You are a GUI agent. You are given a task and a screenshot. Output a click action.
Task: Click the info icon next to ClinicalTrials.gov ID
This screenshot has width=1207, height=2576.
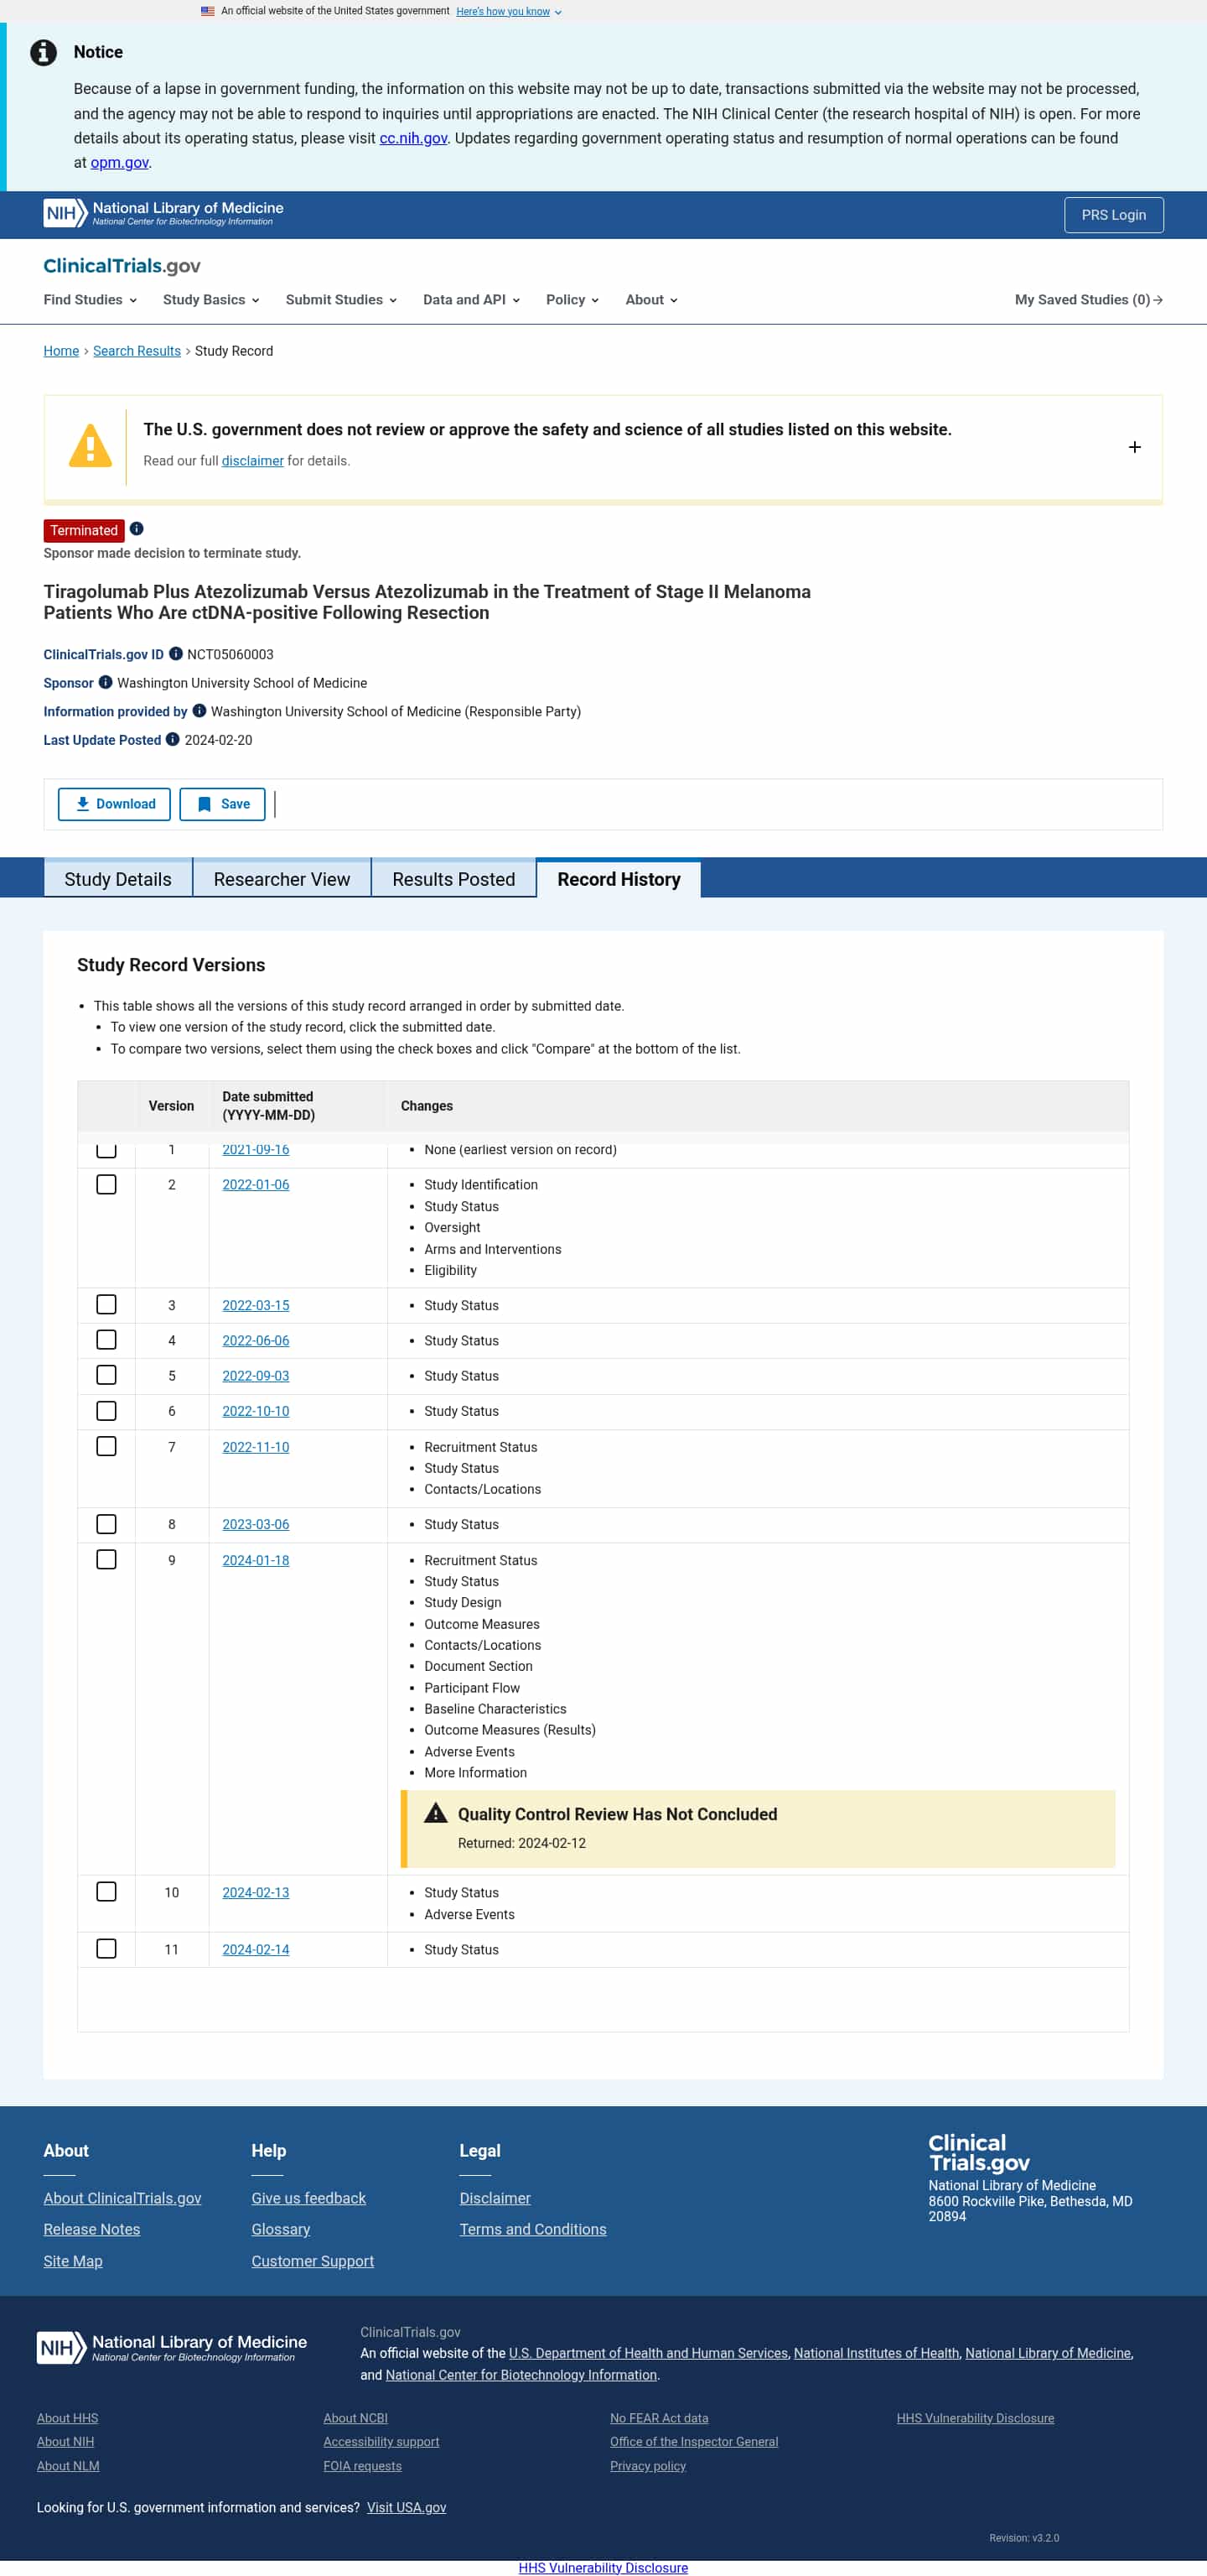pyautogui.click(x=176, y=654)
